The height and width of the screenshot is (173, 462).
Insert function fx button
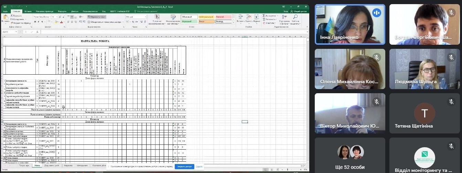37,32
